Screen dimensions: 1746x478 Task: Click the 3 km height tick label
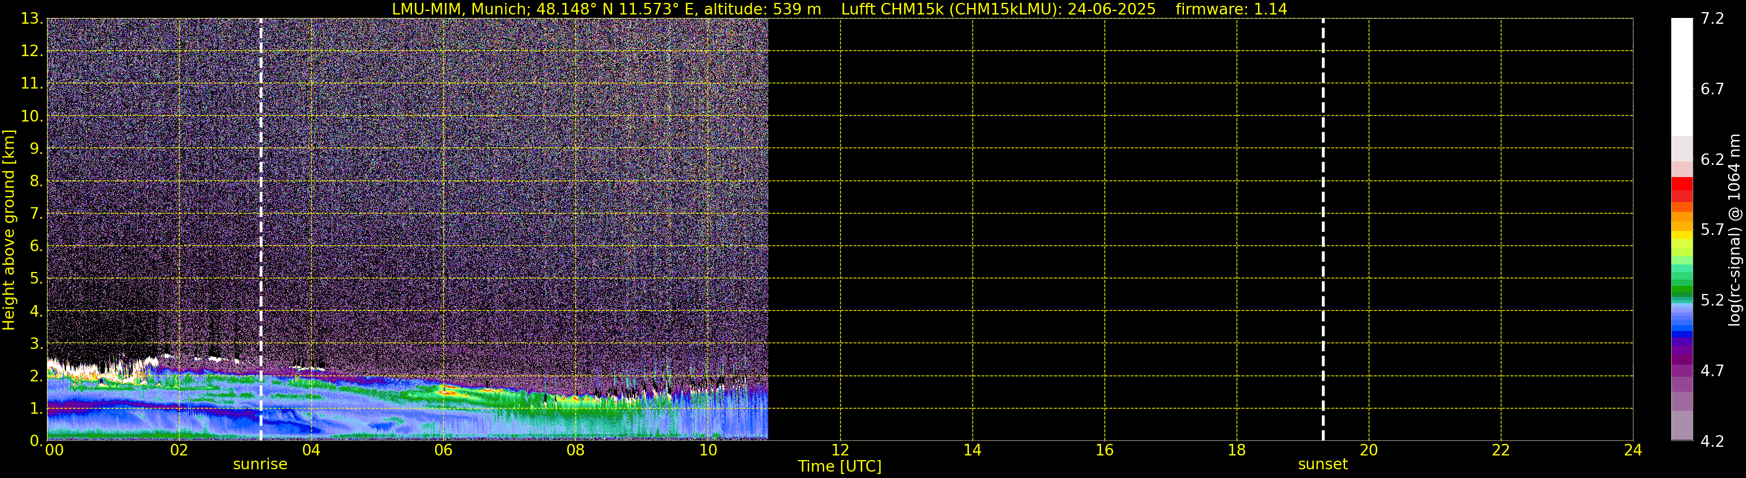pyautogui.click(x=36, y=343)
